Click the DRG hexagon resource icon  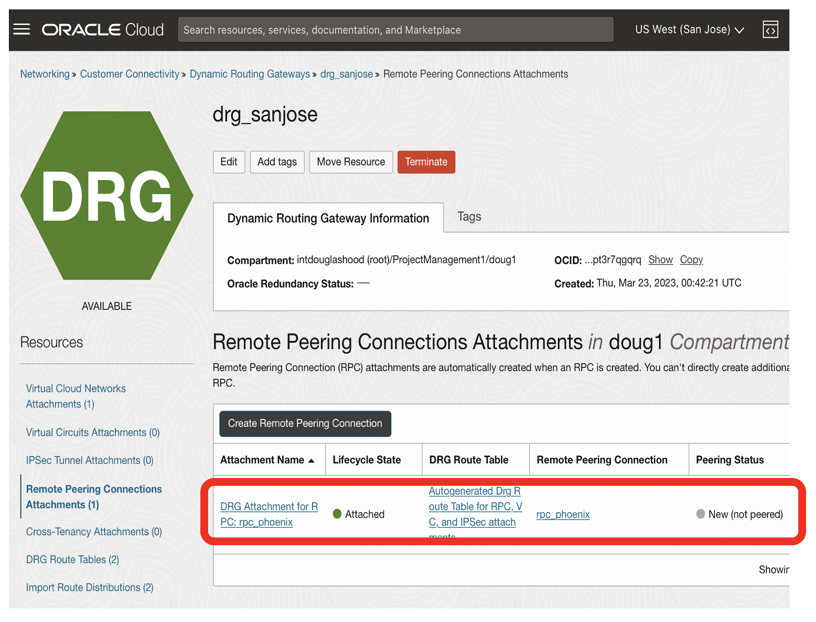(x=107, y=196)
